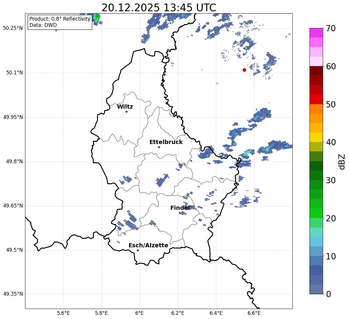Click the 30 value on colorbar
The width and height of the screenshot is (349, 319).
pyautogui.click(x=331, y=180)
